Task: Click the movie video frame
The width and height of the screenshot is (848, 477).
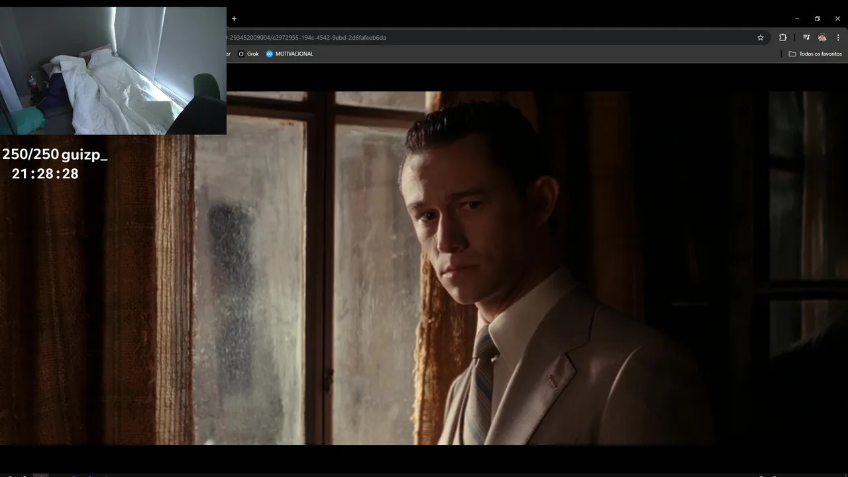Action: pos(424,268)
